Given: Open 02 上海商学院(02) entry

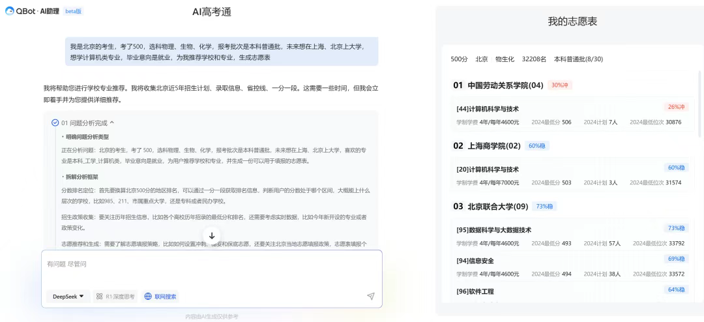Looking at the screenshot, I should [487, 145].
